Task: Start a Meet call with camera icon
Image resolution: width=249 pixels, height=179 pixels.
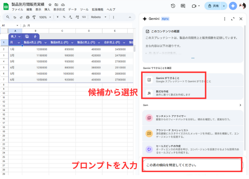Action: (194, 6)
